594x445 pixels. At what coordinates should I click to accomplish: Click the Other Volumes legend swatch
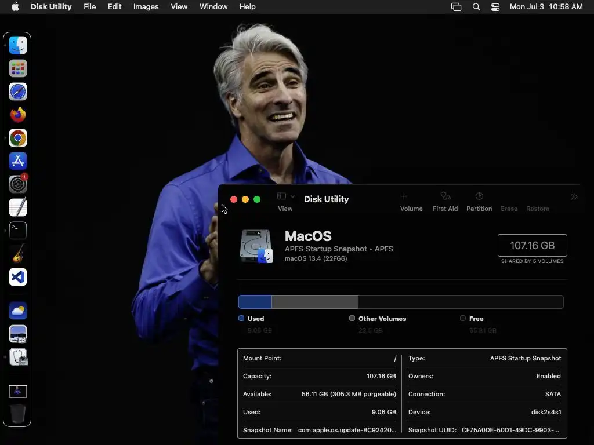pyautogui.click(x=352, y=318)
